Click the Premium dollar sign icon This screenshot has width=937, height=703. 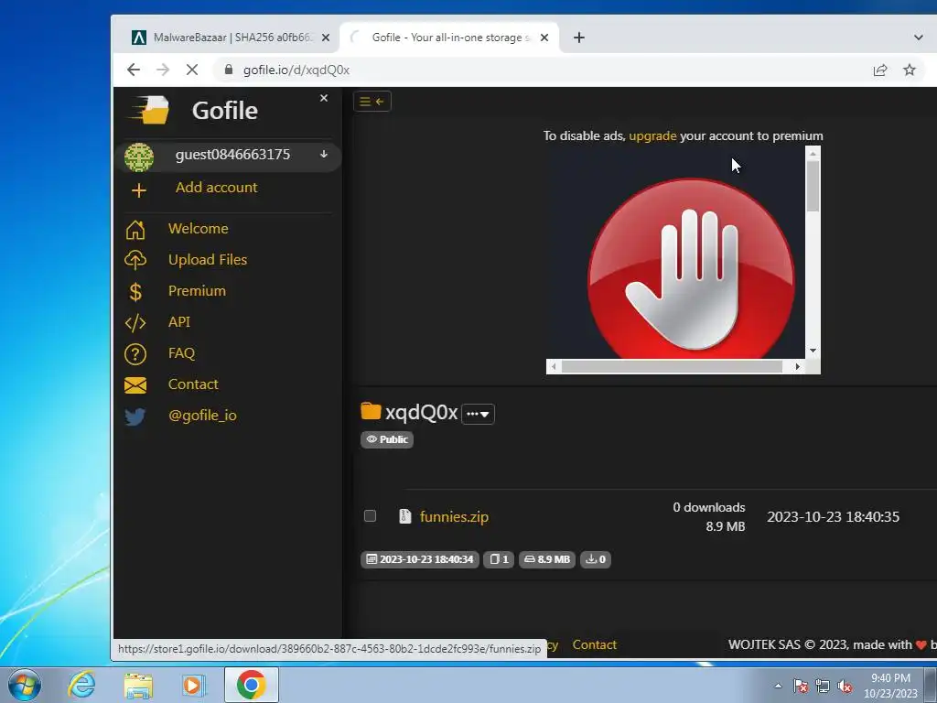(x=135, y=292)
